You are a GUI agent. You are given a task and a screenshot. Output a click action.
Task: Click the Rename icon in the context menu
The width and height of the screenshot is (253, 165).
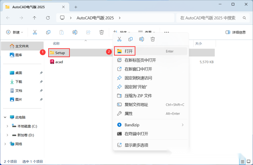coord(141,39)
